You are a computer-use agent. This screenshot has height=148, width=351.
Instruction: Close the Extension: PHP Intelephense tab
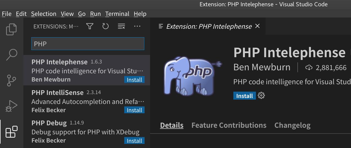pyautogui.click(x=258, y=26)
